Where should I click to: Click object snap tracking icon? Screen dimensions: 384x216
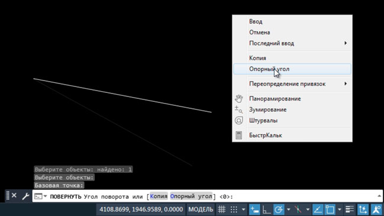pyautogui.click(x=318, y=209)
